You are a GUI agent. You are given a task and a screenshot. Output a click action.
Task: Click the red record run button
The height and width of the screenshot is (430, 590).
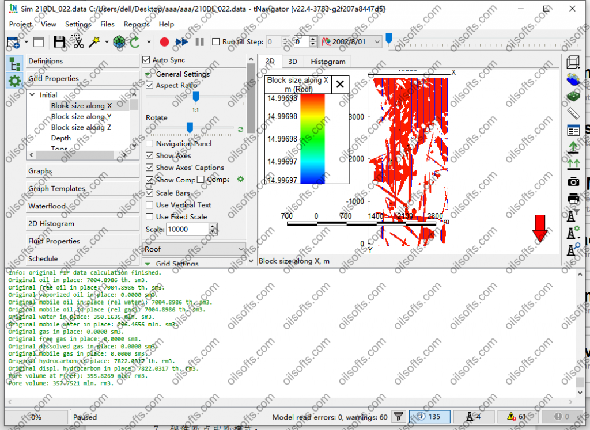coord(164,41)
